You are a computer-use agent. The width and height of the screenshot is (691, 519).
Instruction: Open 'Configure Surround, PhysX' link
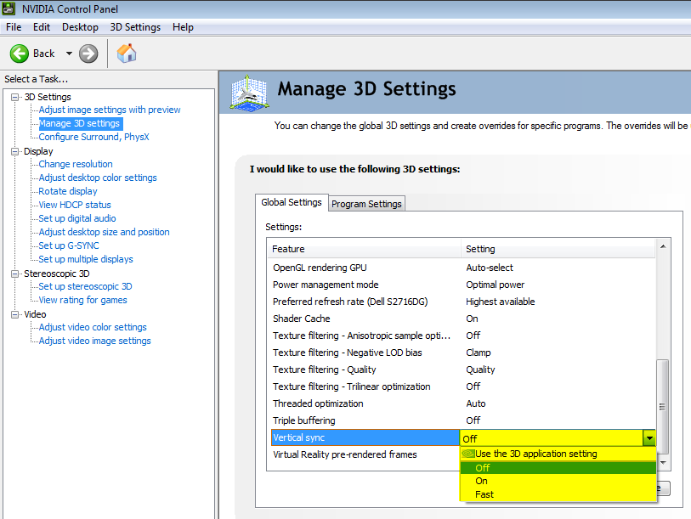coord(93,137)
